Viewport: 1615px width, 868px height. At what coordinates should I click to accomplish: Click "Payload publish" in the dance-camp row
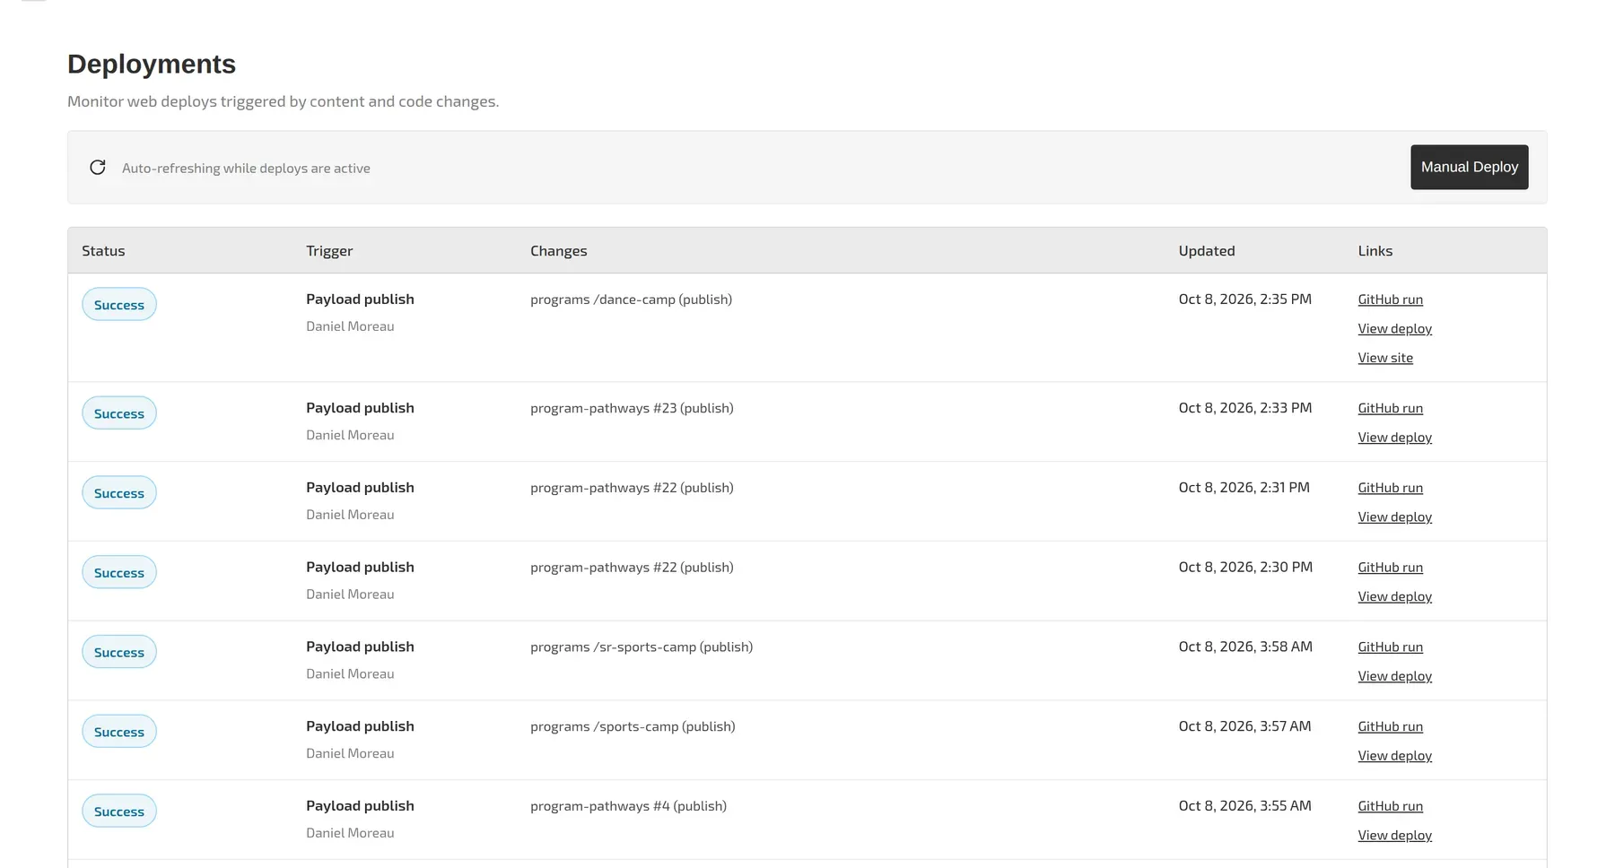(x=360, y=299)
